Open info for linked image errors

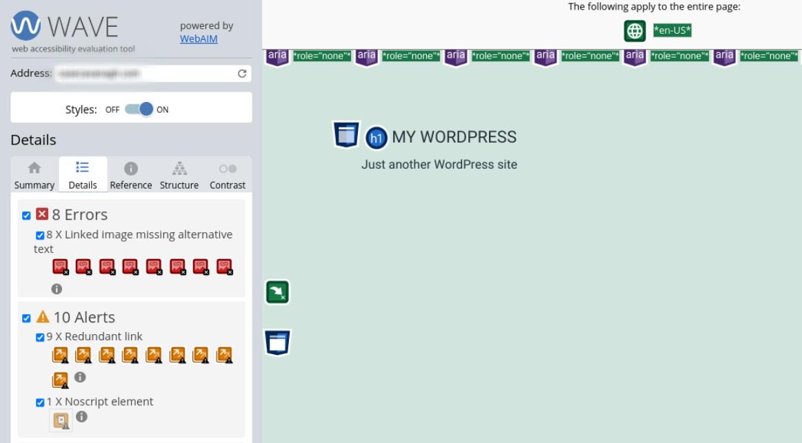coord(57,289)
